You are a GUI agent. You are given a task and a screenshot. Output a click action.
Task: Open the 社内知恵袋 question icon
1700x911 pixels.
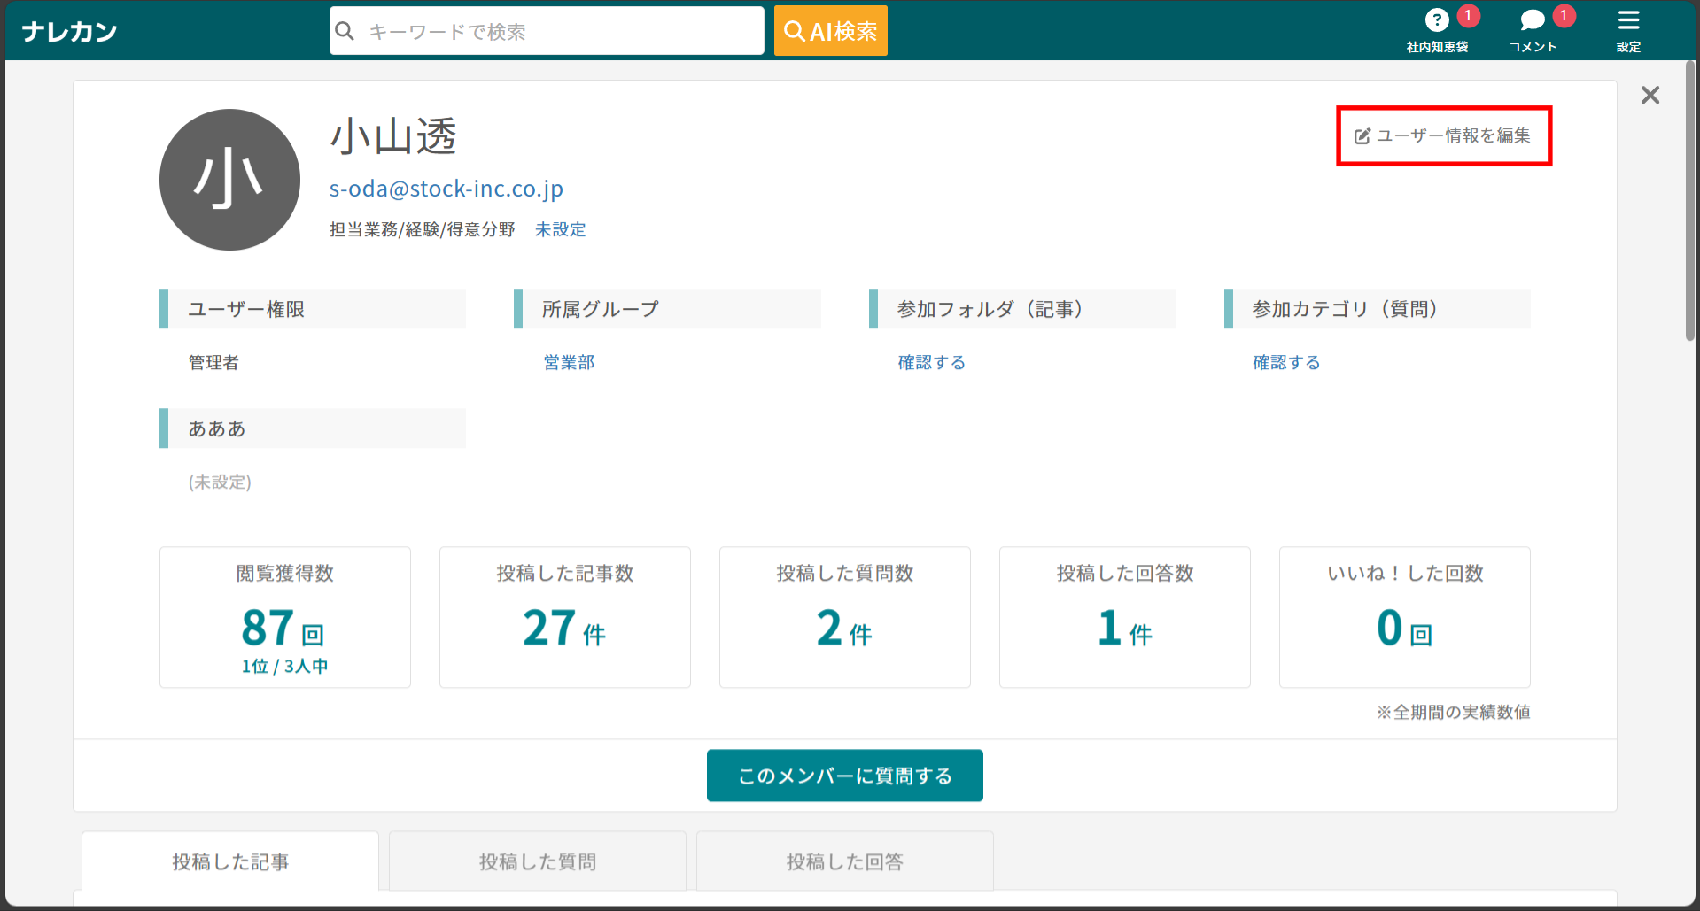point(1436,20)
